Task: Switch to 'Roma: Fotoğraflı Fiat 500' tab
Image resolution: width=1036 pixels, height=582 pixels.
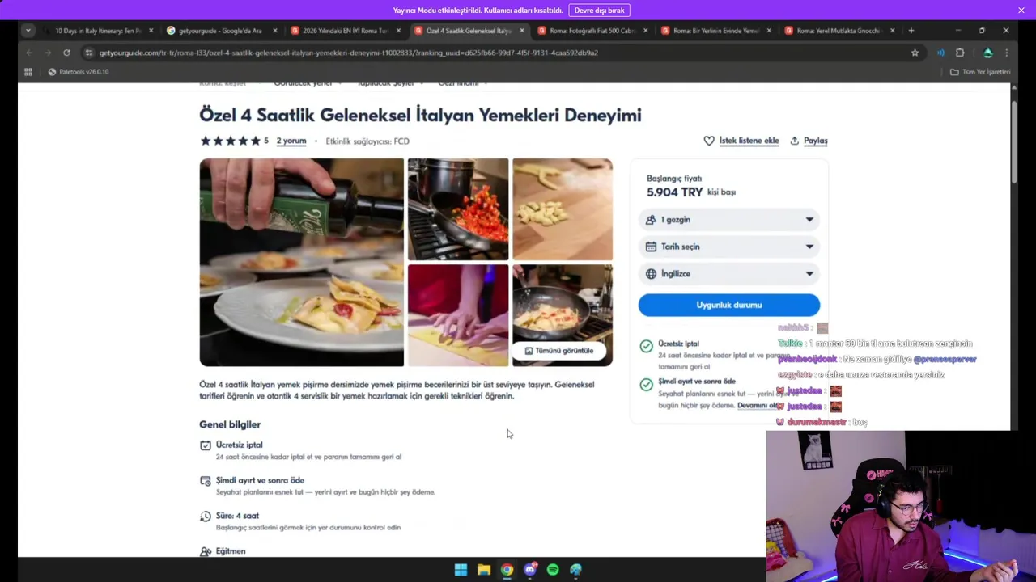Action: [592, 31]
